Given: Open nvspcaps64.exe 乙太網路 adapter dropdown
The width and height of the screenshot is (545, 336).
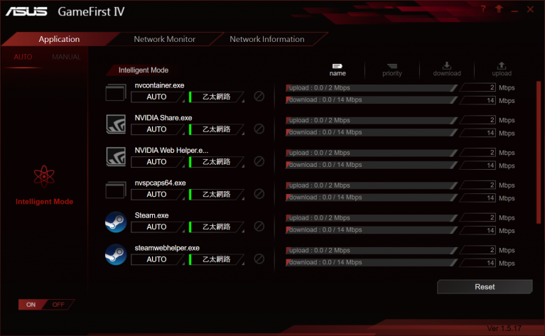Looking at the screenshot, I should pyautogui.click(x=217, y=195).
